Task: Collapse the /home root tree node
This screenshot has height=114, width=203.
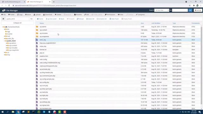Action: point(3,27)
